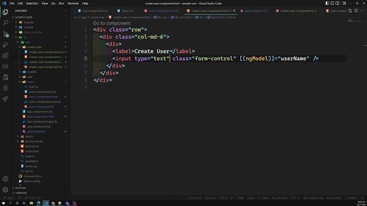Open the Edit menu
The width and height of the screenshot is (367, 206).
tap(20, 3)
